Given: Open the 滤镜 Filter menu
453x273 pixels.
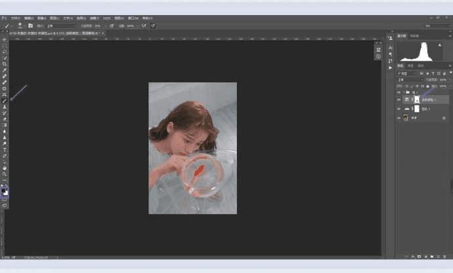Looking at the screenshot, I should 95,18.
